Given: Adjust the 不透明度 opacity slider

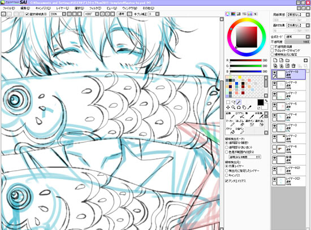Looking at the screenshot, I should 297,42.
